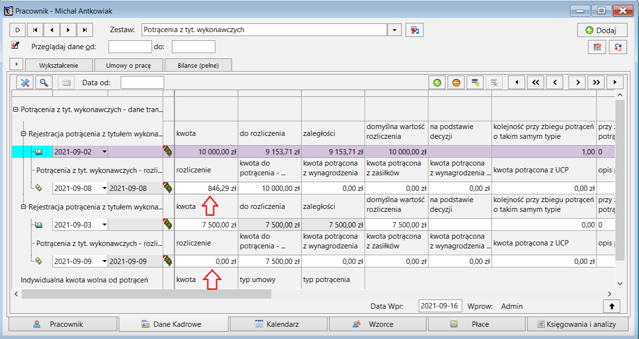This screenshot has width=639, height=339.
Task: Click the record icon in 2021-09-02 row
Action: point(39,151)
